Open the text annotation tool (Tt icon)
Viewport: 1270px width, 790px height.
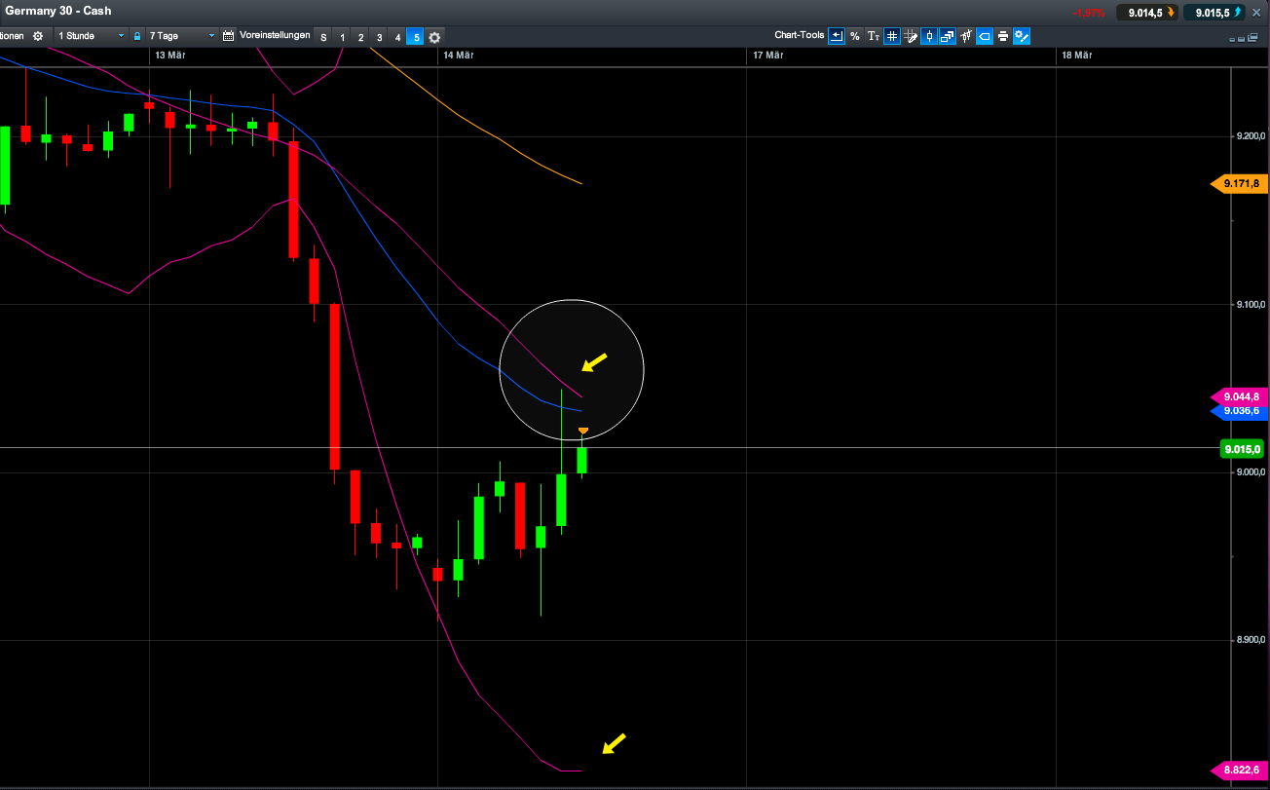(874, 36)
